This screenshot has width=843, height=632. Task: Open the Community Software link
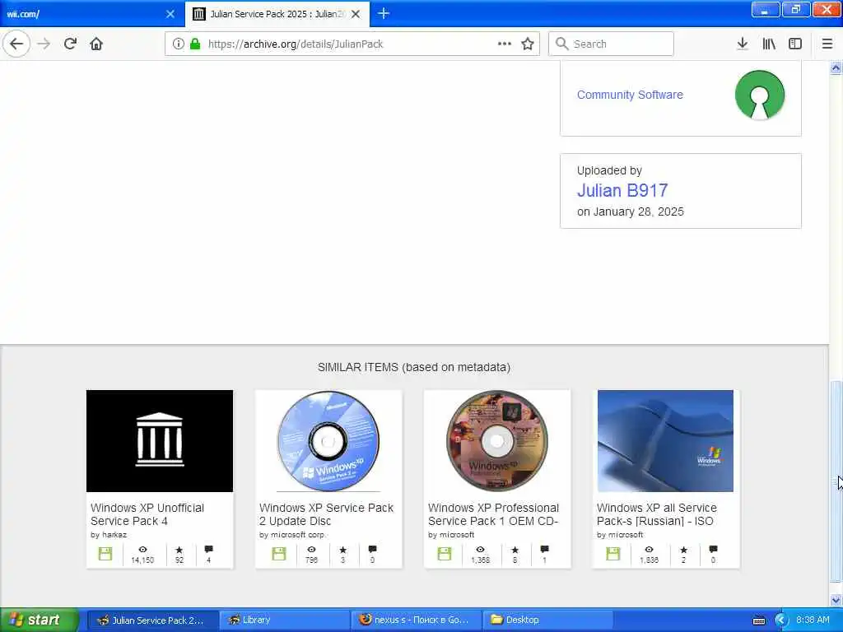tap(630, 95)
